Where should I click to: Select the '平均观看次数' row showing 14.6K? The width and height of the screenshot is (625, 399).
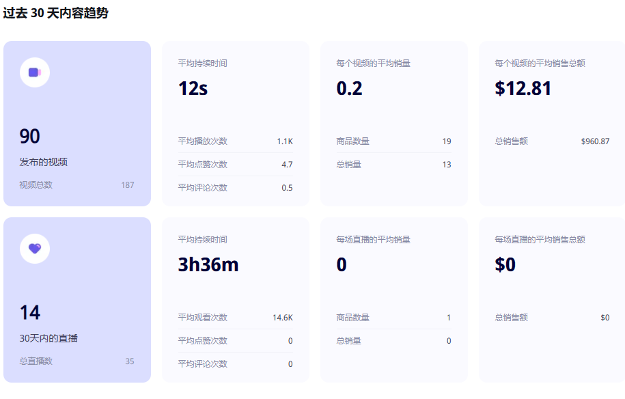(x=235, y=318)
